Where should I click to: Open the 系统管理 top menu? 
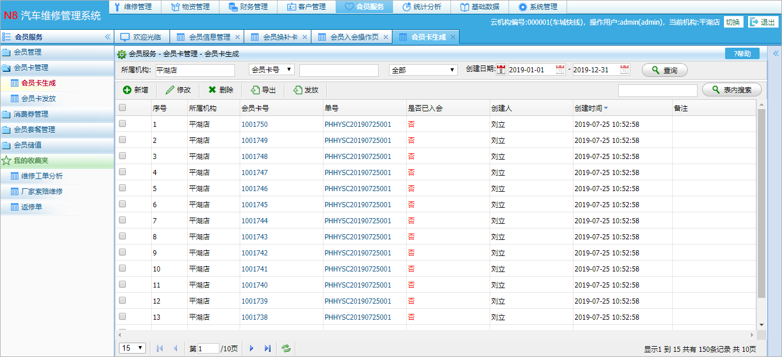coord(538,7)
